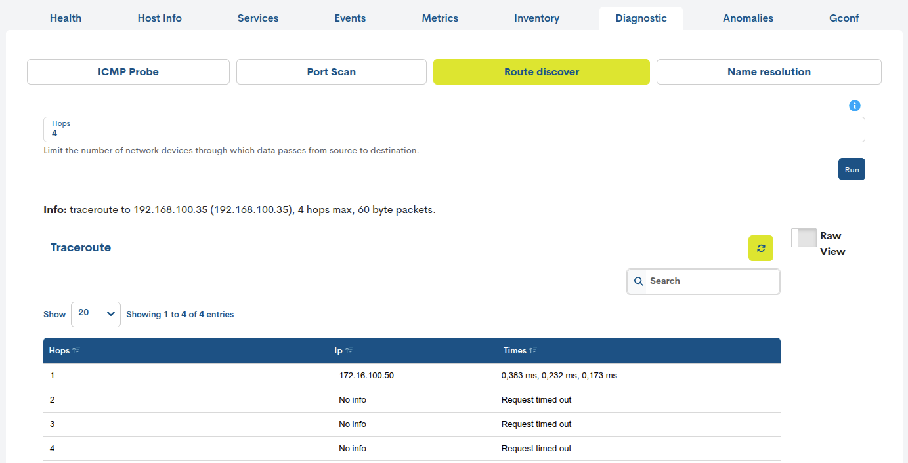Open the Name resolution diagnostic
The image size is (908, 463).
(x=769, y=72)
